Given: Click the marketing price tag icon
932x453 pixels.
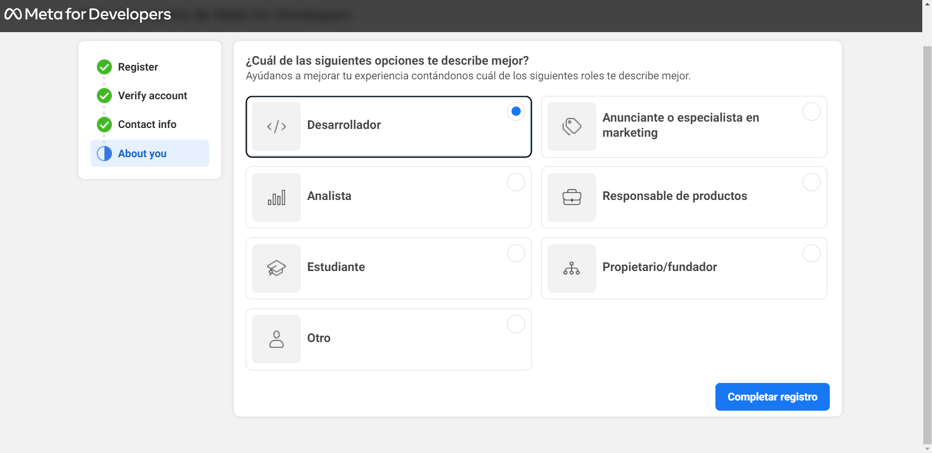Looking at the screenshot, I should click(571, 127).
